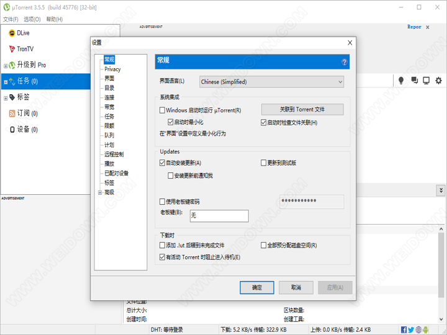Click the help question mark icon

345,62
